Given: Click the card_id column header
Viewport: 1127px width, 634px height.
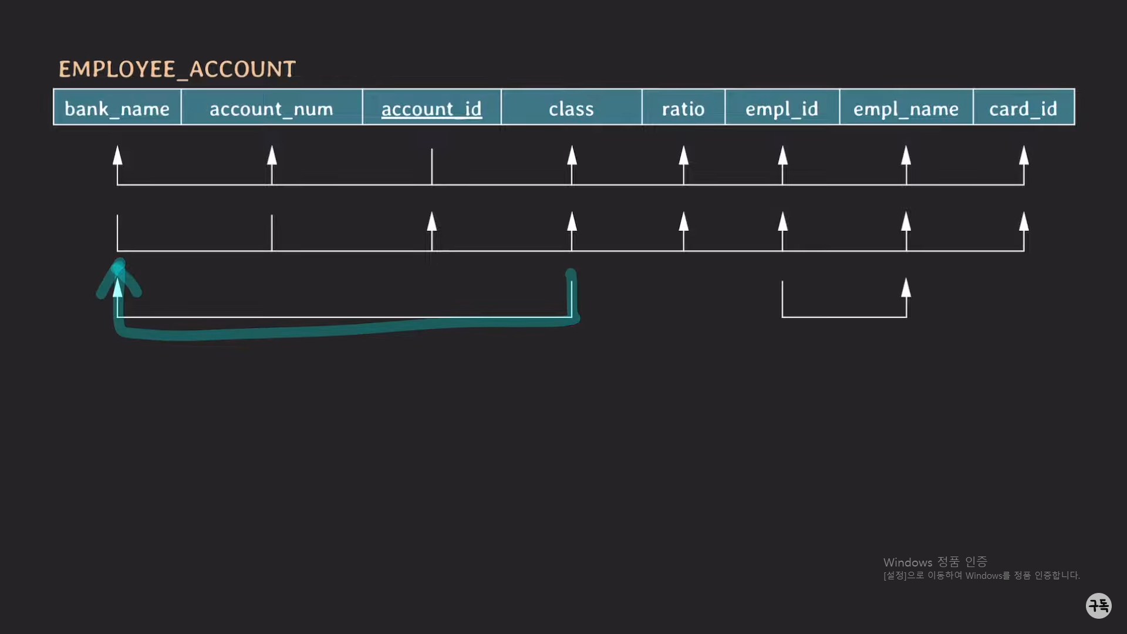Looking at the screenshot, I should 1023,108.
